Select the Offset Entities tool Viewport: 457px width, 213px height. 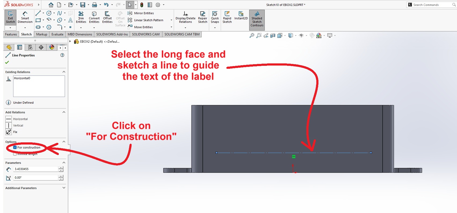click(107, 17)
